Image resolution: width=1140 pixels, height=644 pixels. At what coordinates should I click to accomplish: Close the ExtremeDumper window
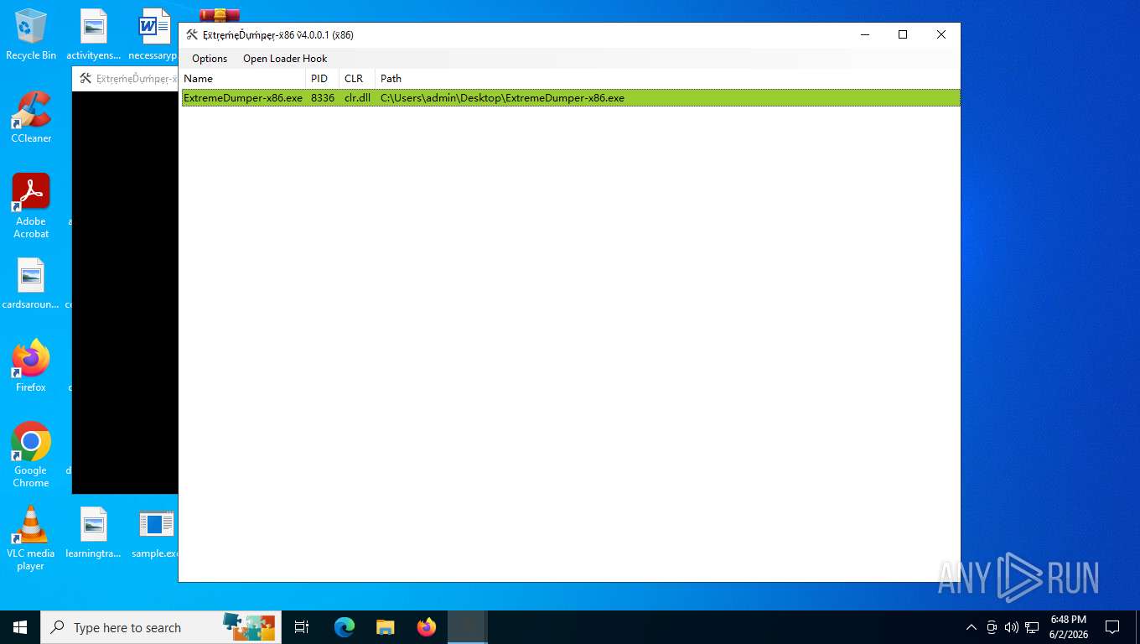(941, 34)
